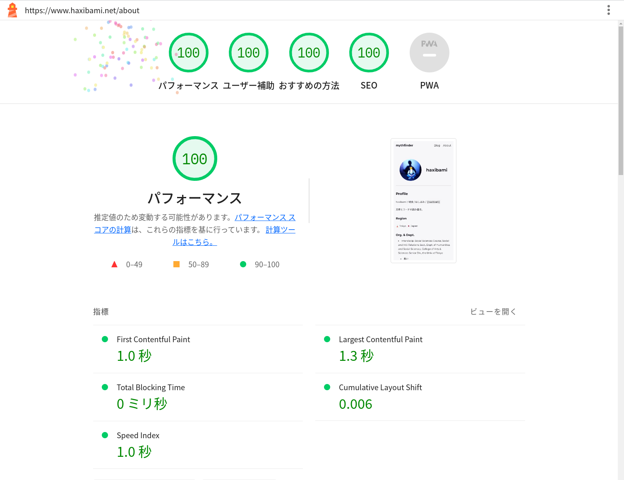Click the SEO label under its gauge
This screenshot has width=624, height=480.
click(369, 85)
